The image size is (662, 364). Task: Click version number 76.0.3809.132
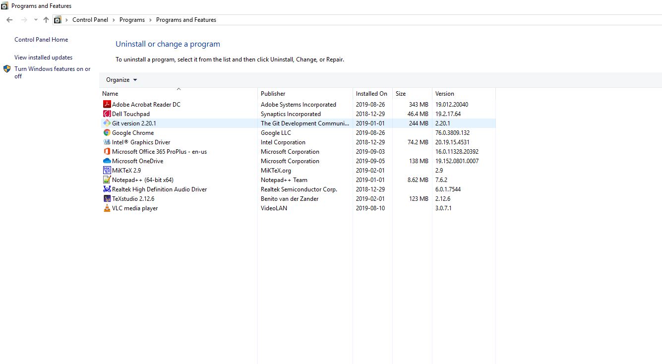pos(452,132)
